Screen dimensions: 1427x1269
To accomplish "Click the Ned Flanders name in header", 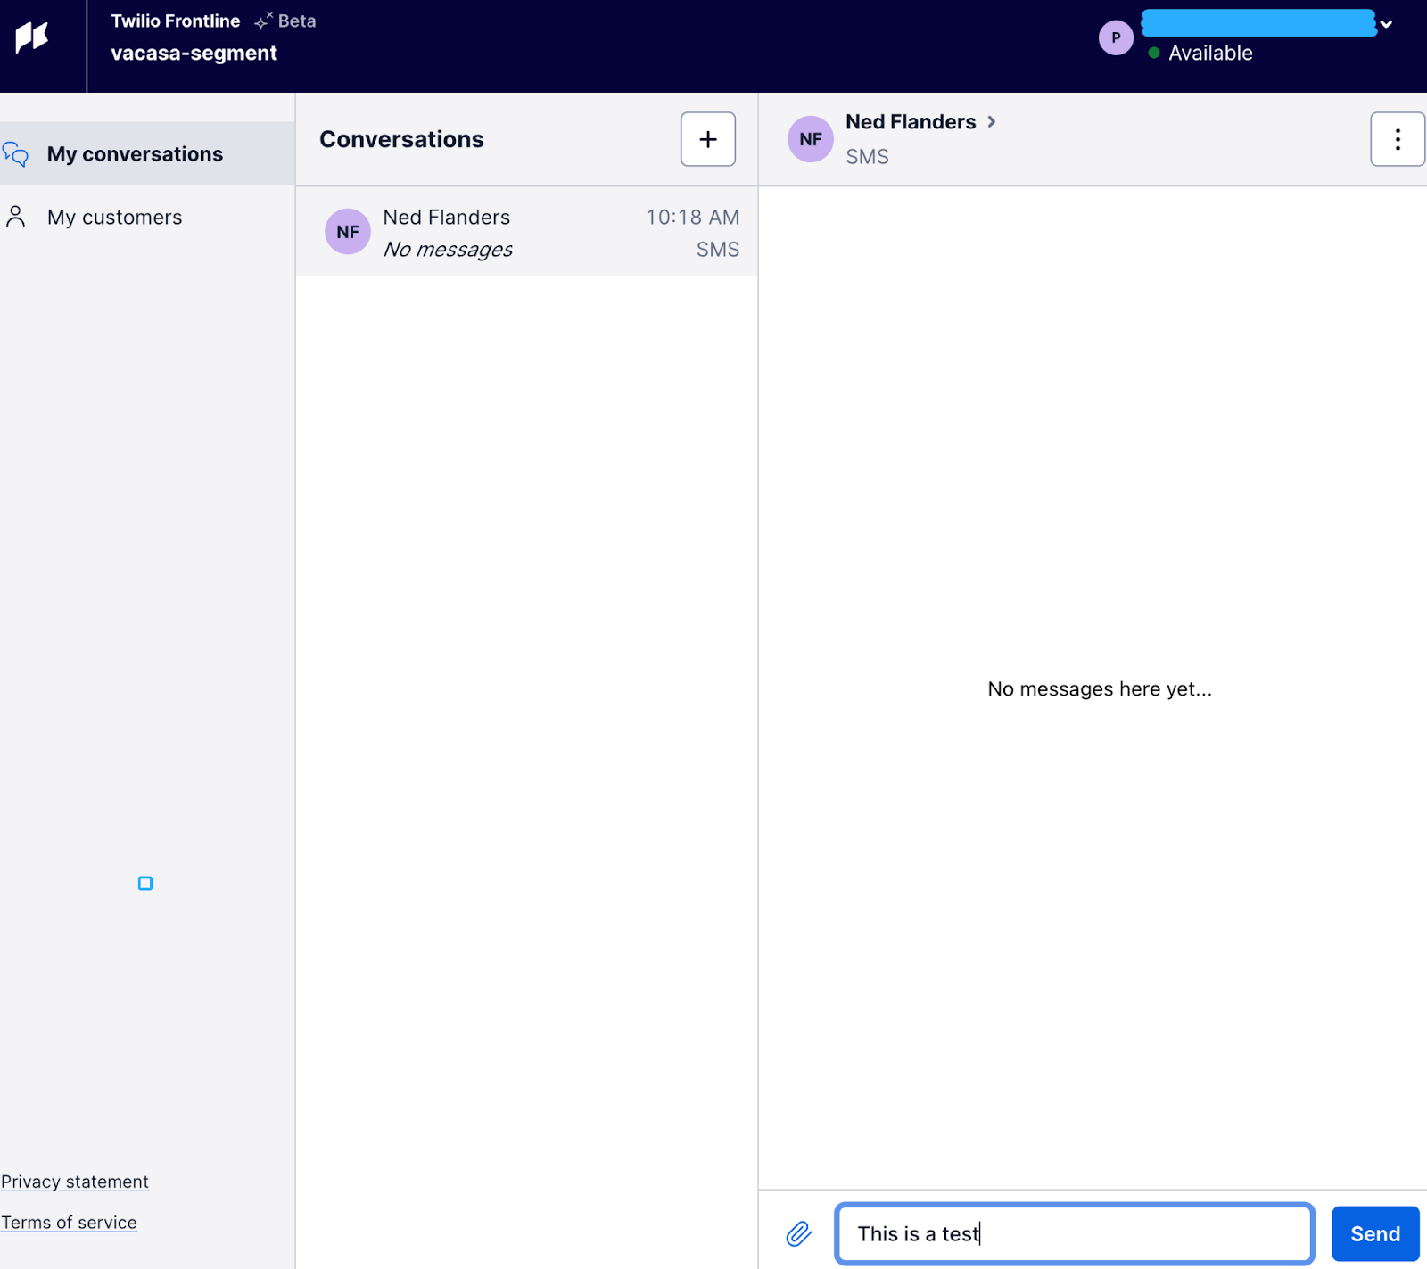I will pos(910,122).
